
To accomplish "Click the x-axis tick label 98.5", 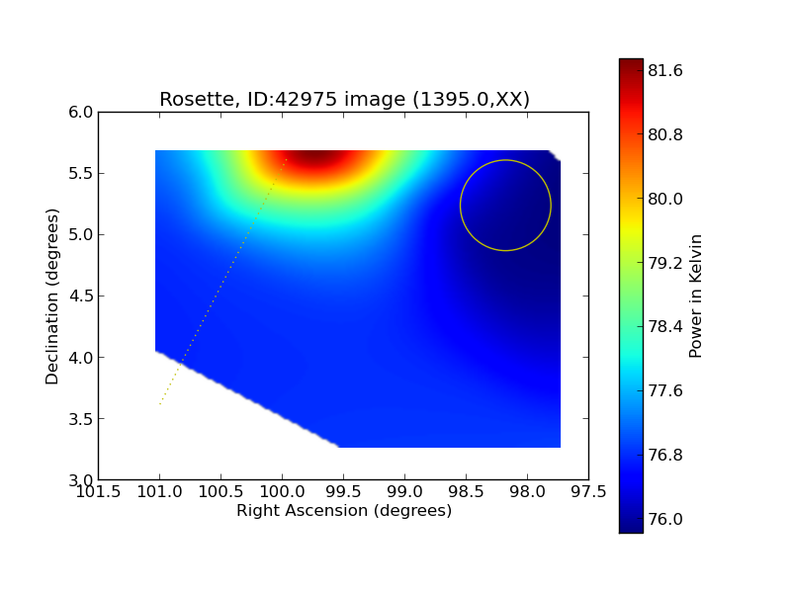I will click(x=466, y=491).
